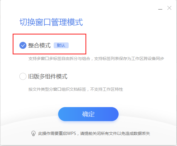The height and width of the screenshot is (146, 177).
Task: Close the dialog with the X icon
Action: click(169, 8)
